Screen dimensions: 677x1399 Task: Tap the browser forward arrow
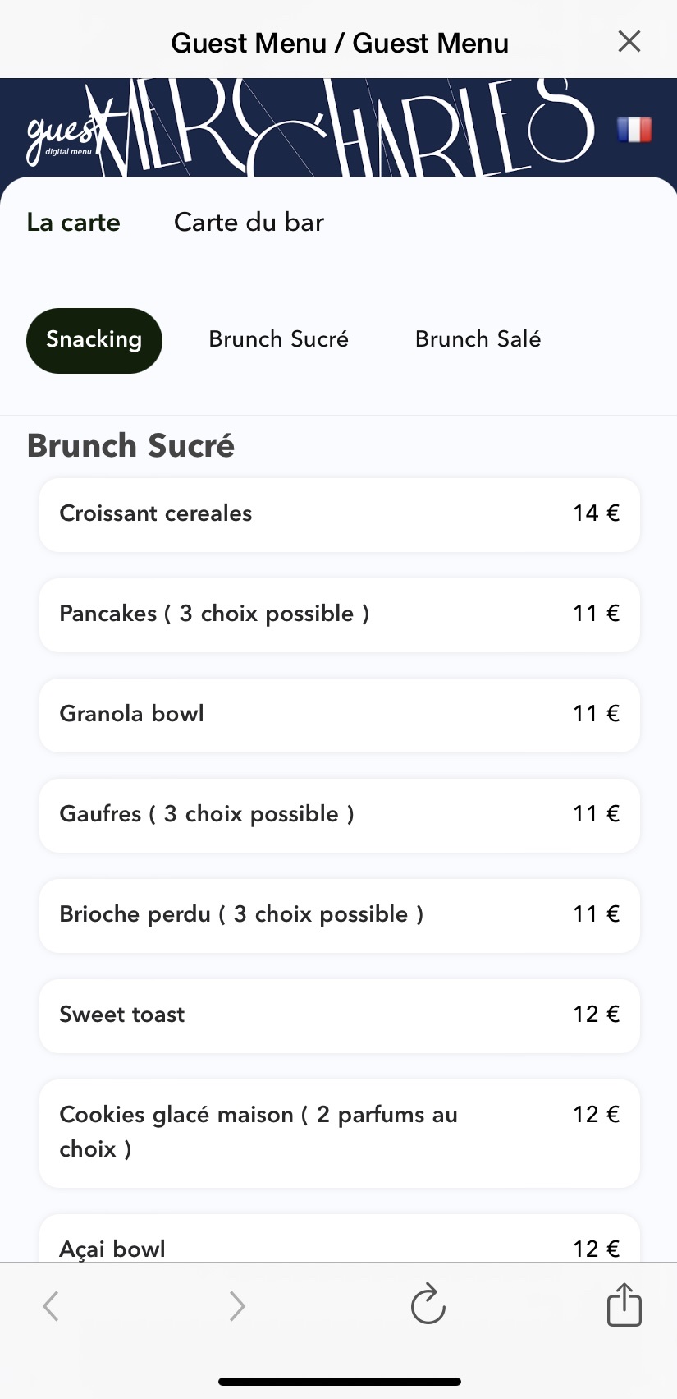click(237, 1305)
